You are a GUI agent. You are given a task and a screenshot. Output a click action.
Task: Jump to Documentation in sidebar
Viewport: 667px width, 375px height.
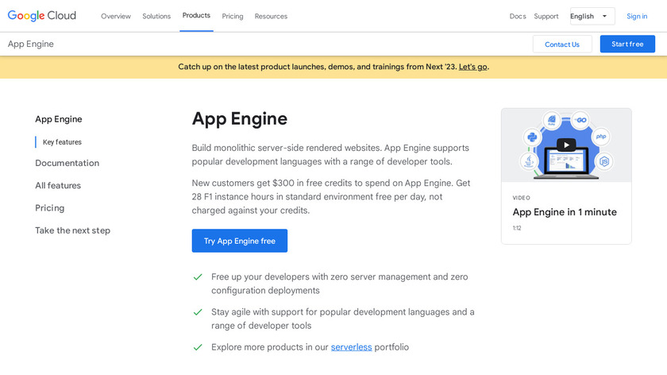point(67,163)
